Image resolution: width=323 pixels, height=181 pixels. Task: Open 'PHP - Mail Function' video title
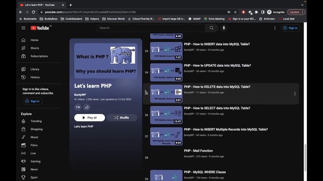[198, 151]
